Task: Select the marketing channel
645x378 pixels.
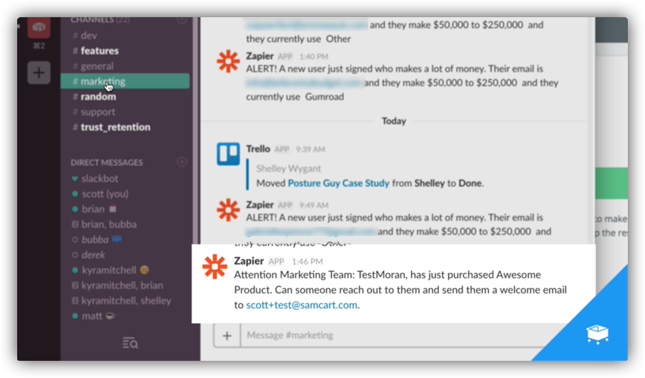Action: coord(125,81)
